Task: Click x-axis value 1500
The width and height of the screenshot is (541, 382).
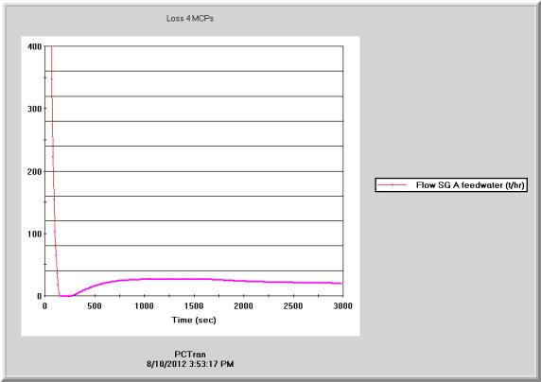Action: [x=194, y=305]
